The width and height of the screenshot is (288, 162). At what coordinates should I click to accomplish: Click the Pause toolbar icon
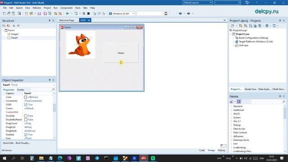coord(84,13)
